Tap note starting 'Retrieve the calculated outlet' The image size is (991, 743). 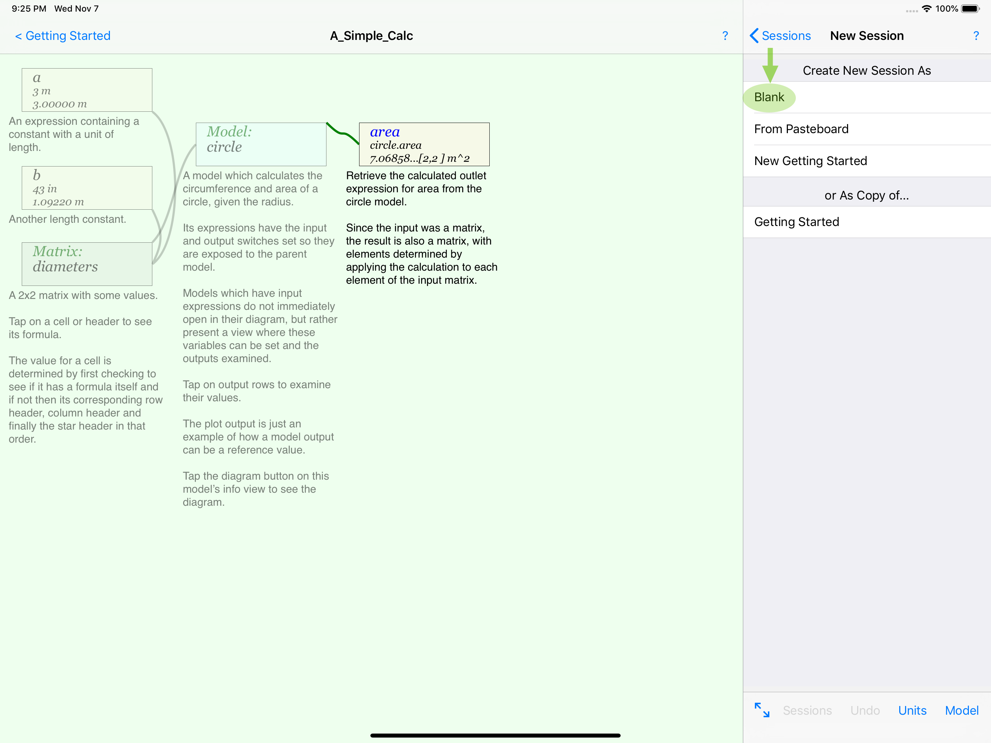[x=416, y=189]
